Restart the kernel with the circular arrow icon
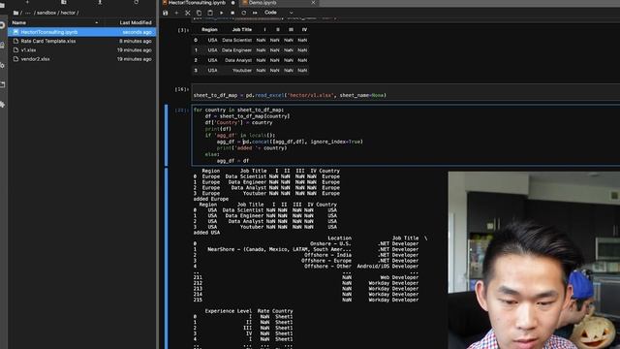Screen dimensions: 620x349 (x=243, y=13)
